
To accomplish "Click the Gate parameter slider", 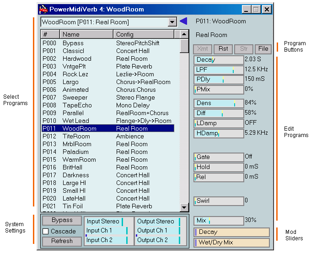I will pyautogui.click(x=218, y=157).
